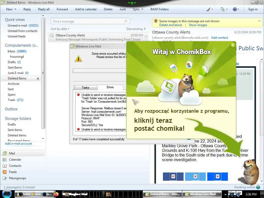Click the Mail icon in the navigation pane
Screen dimensions: 264x198
point(5,153)
